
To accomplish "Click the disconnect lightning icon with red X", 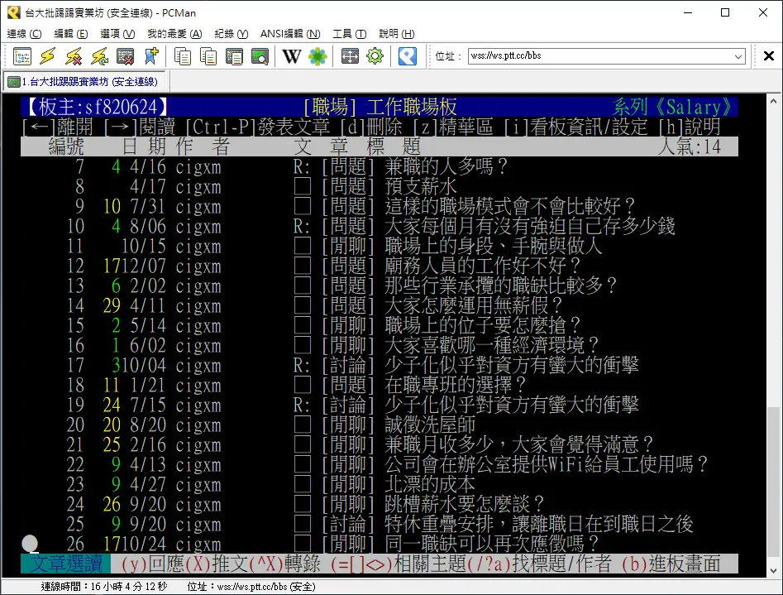I will (74, 56).
